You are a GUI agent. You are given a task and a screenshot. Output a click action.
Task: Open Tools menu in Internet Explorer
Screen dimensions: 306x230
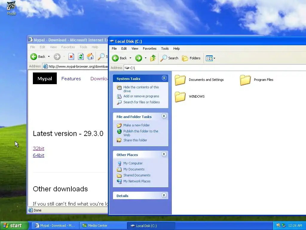click(x=83, y=47)
